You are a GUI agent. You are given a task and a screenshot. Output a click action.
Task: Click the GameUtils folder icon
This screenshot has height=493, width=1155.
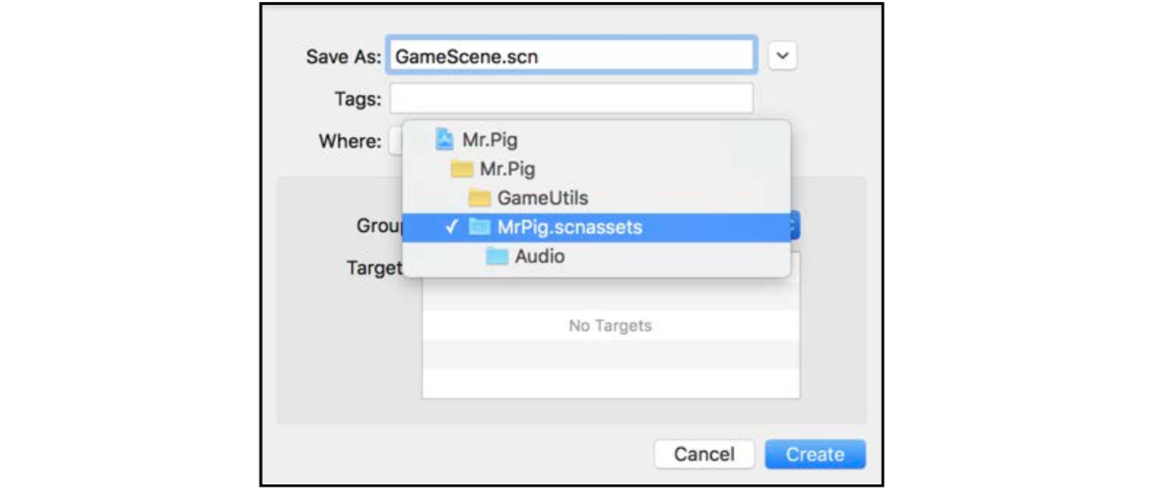coord(480,199)
